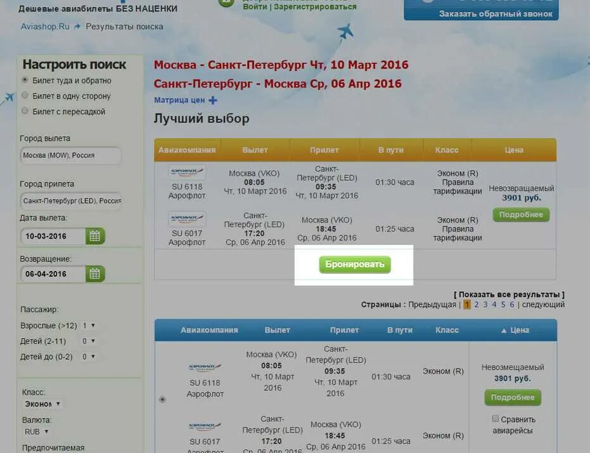Click Aeroflot logo for SU 6017 in Лучший выбор
Screen dimensions: 590x453
tap(187, 218)
